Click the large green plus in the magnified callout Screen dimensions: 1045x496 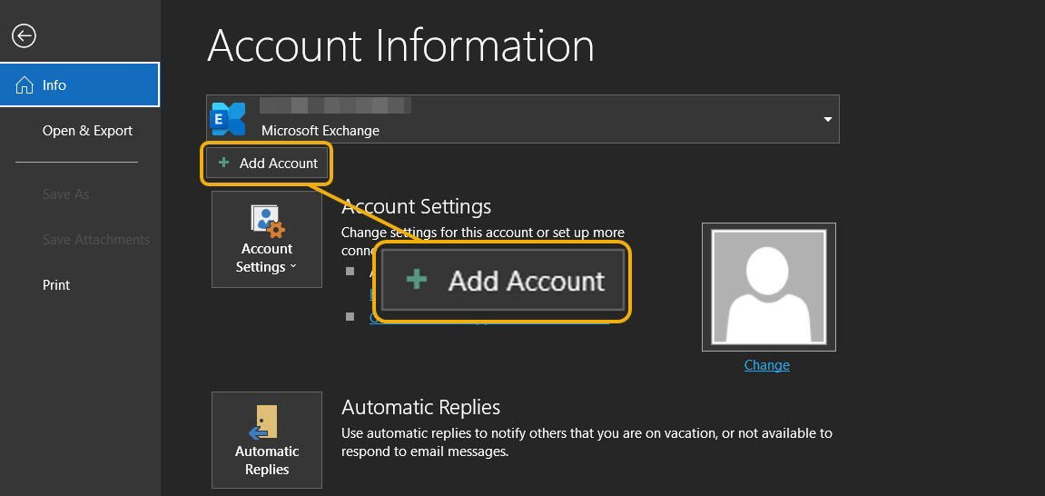[x=417, y=279]
